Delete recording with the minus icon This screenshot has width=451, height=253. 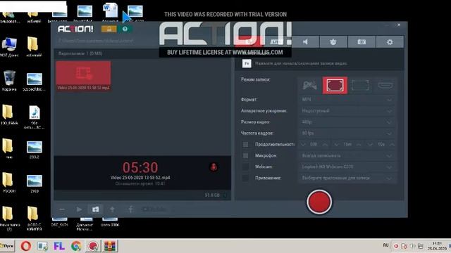[62, 209]
